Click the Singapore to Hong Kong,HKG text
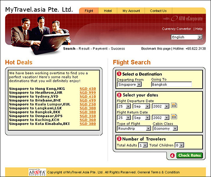The width and height of the screenshot is (211, 177). pyautogui.click(x=37, y=89)
